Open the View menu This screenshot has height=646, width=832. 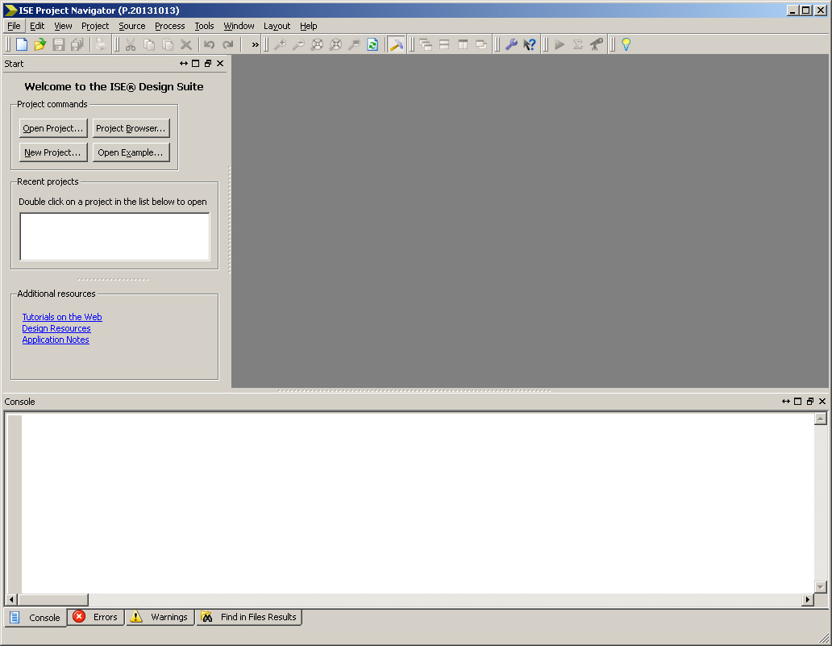coord(63,26)
